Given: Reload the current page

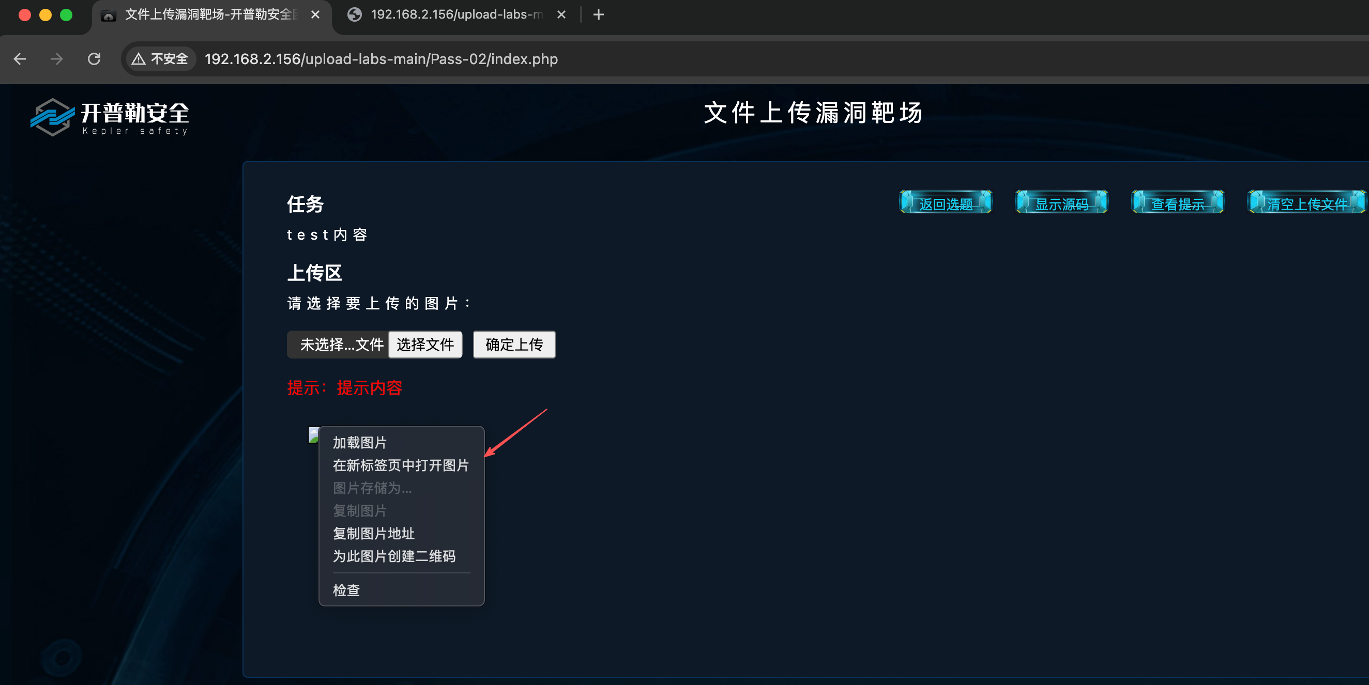Looking at the screenshot, I should [x=94, y=59].
